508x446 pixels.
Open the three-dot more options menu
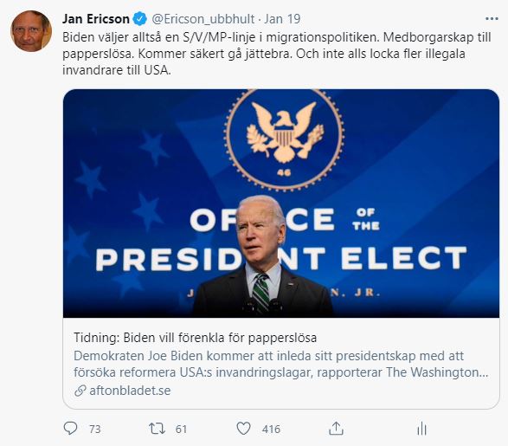[x=492, y=19]
